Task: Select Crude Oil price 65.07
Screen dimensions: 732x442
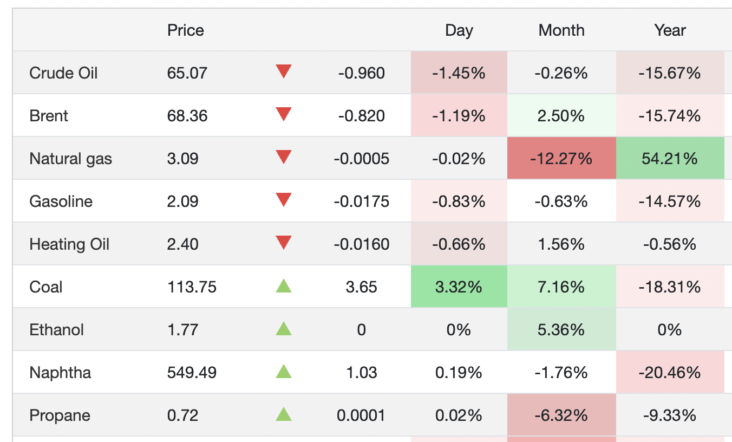Action: [187, 73]
